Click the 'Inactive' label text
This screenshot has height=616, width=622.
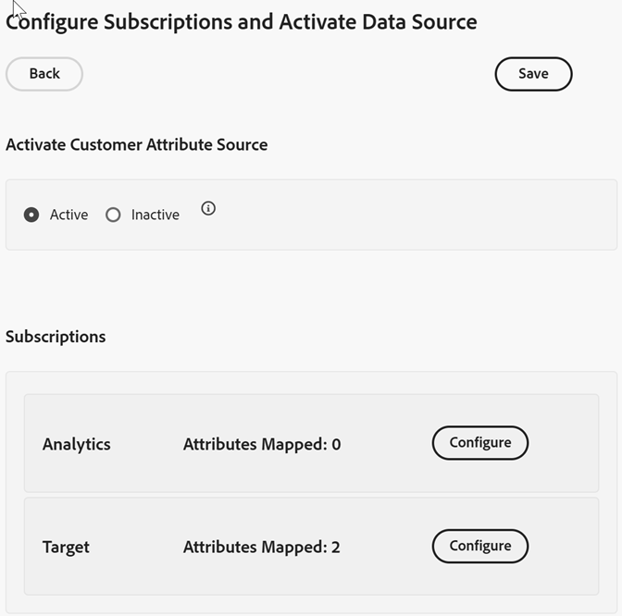point(155,215)
